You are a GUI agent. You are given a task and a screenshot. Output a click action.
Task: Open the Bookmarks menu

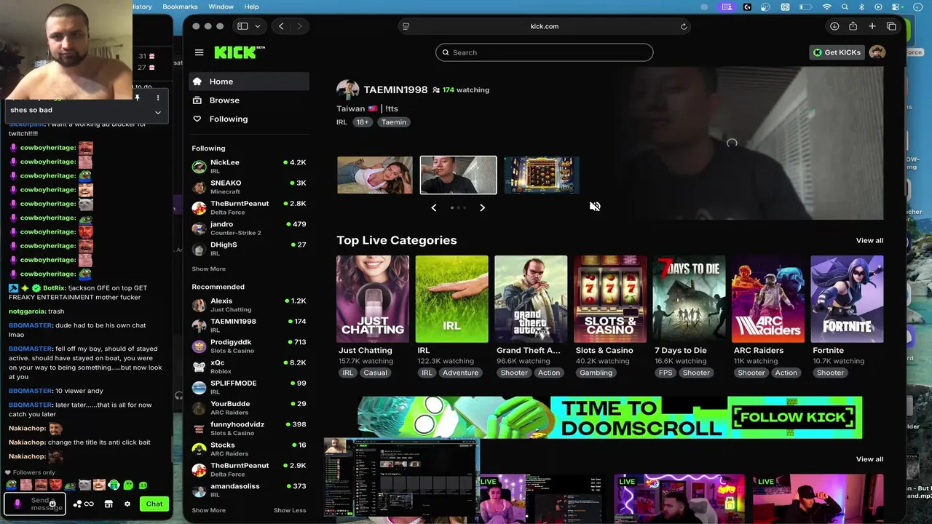pos(180,7)
